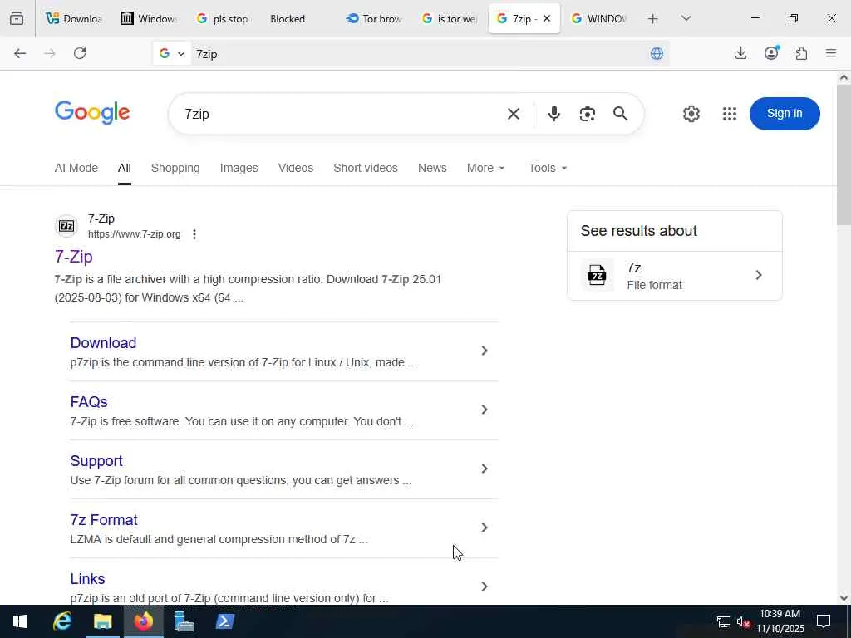The image size is (851, 638).
Task: Reload the current page
Action: point(80,53)
